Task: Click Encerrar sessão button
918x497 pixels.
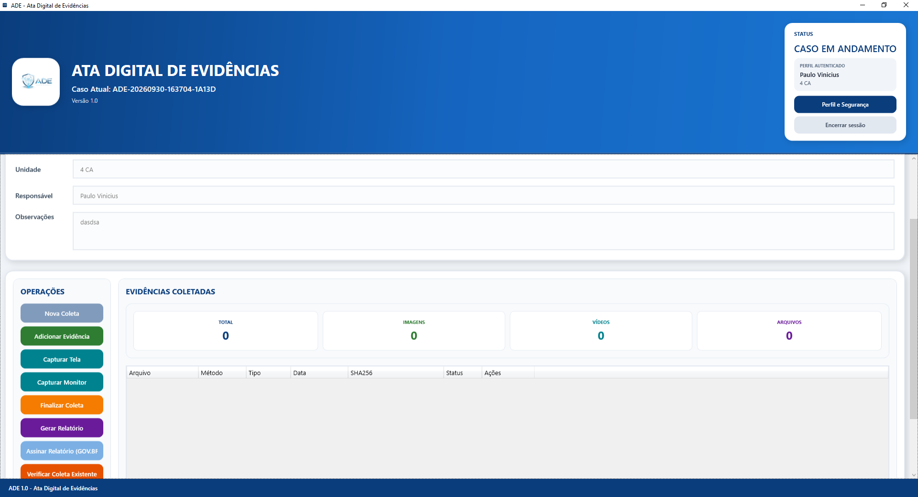Action: (845, 125)
